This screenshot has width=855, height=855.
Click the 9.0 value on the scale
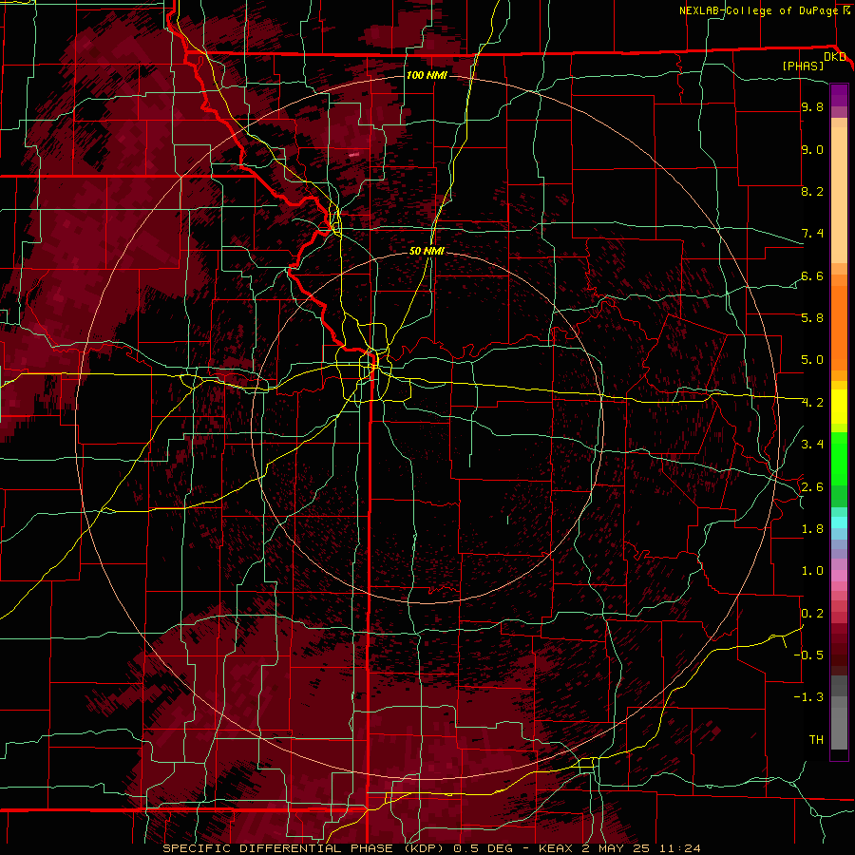[x=812, y=149]
